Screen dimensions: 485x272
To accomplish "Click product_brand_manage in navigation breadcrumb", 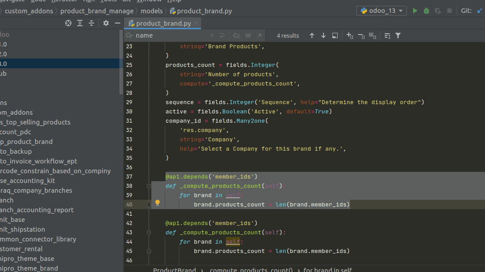I will click(x=97, y=11).
